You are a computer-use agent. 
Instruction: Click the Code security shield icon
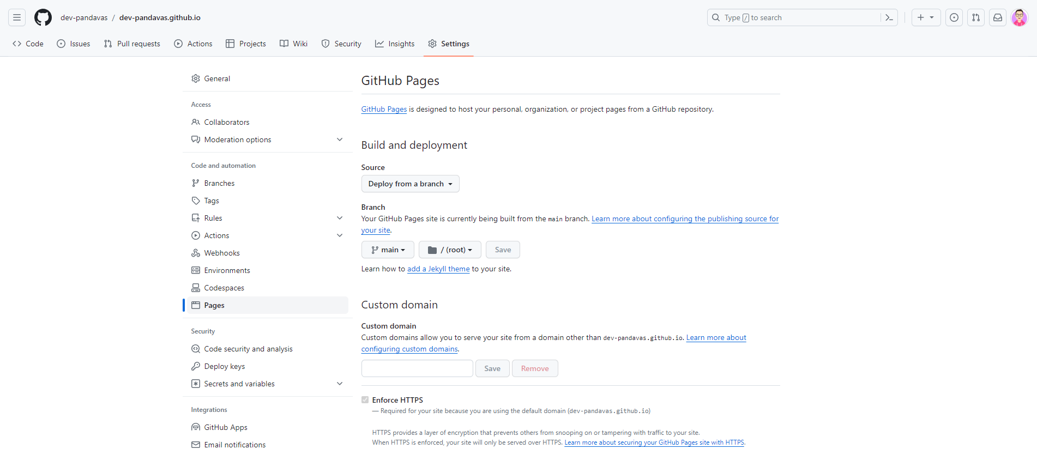click(196, 349)
